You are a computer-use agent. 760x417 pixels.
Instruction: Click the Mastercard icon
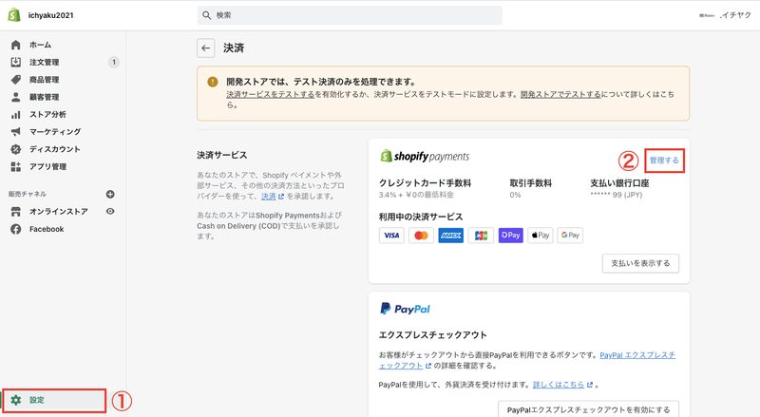tap(421, 236)
